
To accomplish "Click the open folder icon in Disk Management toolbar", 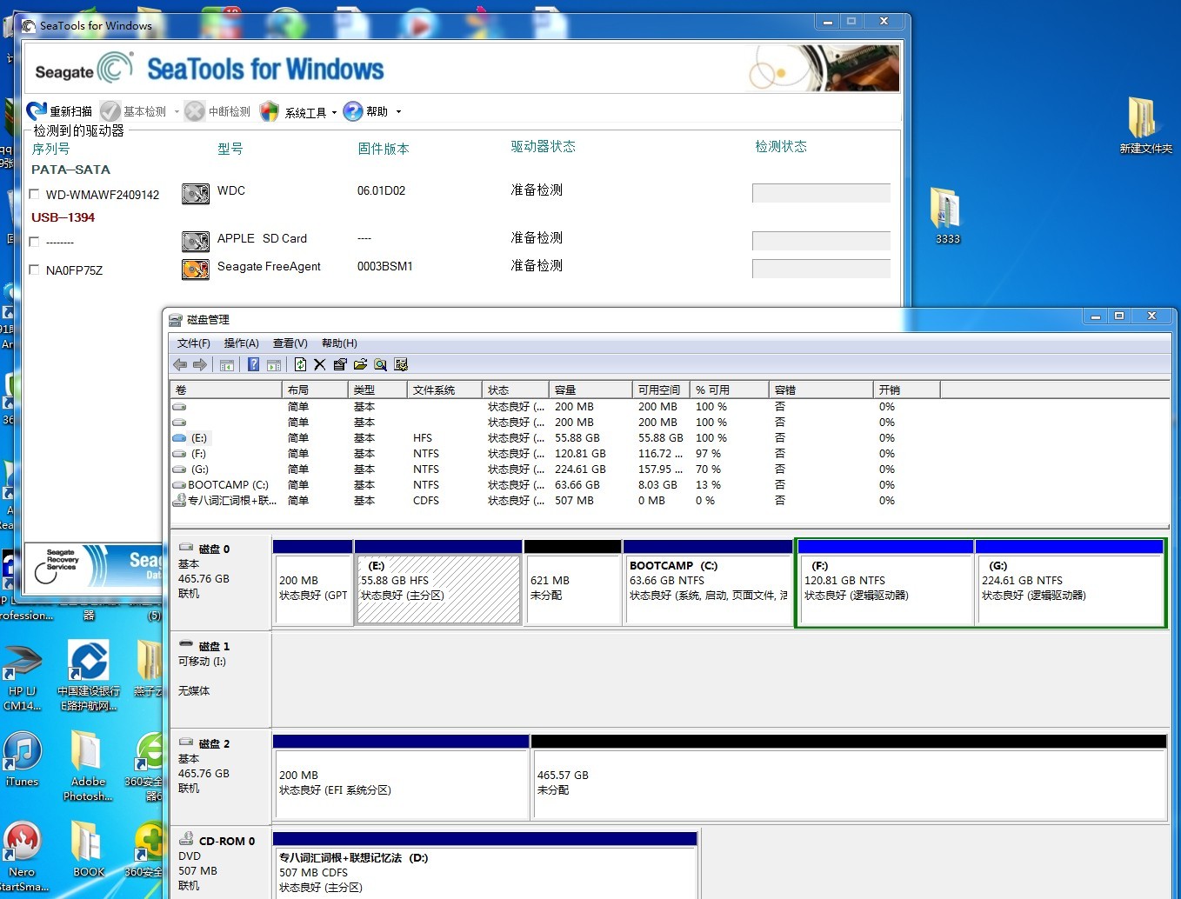I will coord(360,365).
